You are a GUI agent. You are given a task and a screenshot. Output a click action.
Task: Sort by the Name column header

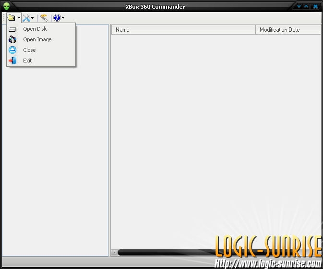pos(183,30)
